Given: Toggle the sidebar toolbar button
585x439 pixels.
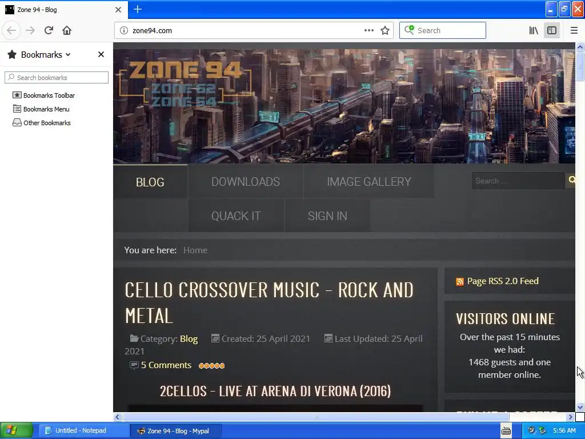Looking at the screenshot, I should (552, 30).
